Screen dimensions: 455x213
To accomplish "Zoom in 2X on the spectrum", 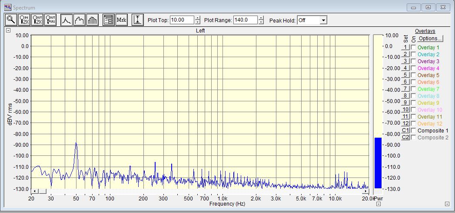I will click(24, 20).
